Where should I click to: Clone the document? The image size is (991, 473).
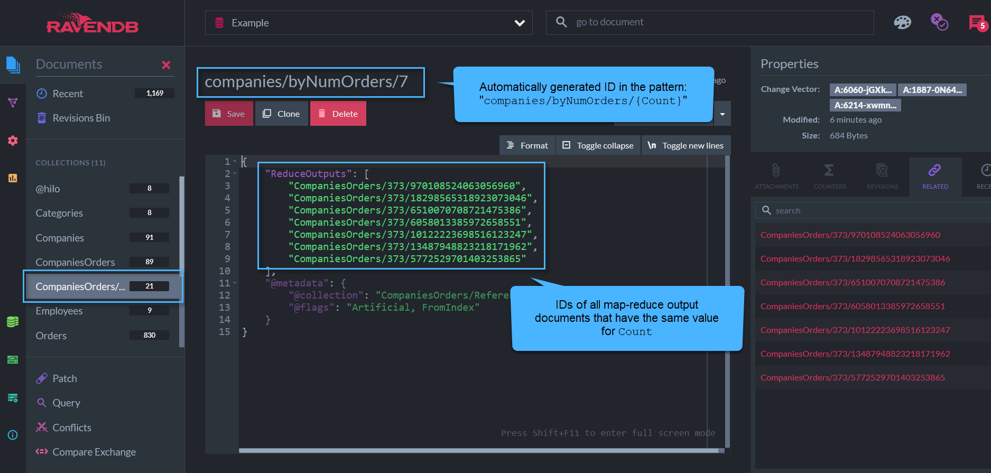click(x=281, y=114)
